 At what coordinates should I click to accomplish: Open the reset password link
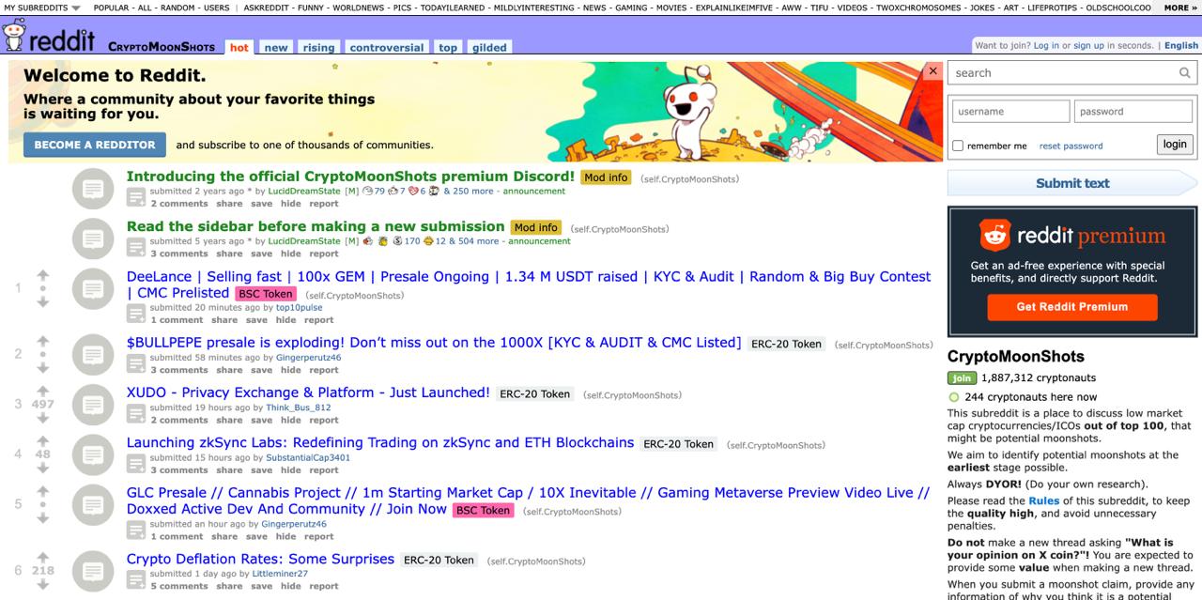click(1071, 146)
